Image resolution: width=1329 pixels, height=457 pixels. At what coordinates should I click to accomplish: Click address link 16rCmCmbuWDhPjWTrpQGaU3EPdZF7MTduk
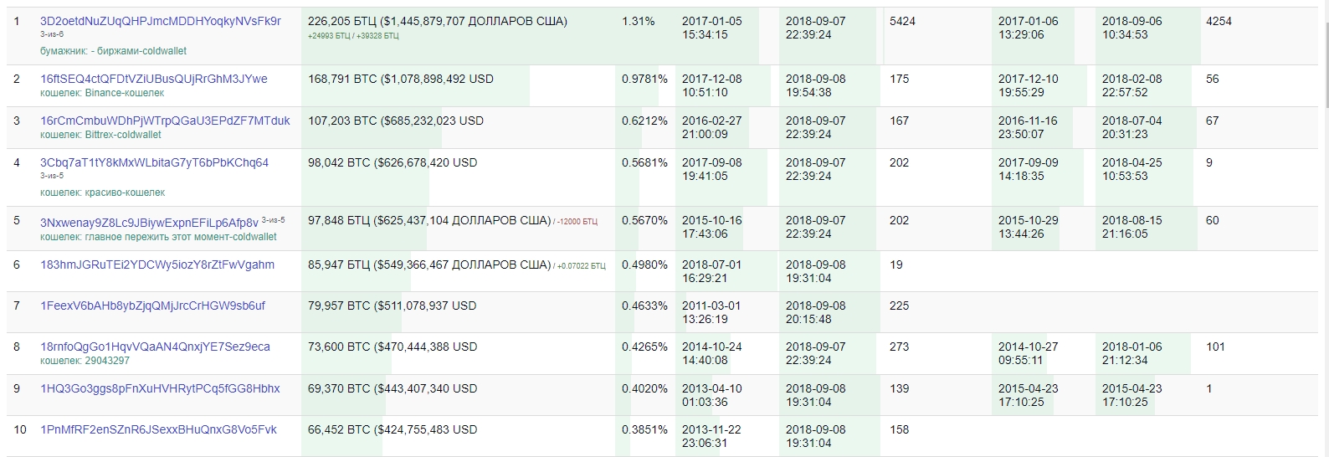tap(165, 121)
